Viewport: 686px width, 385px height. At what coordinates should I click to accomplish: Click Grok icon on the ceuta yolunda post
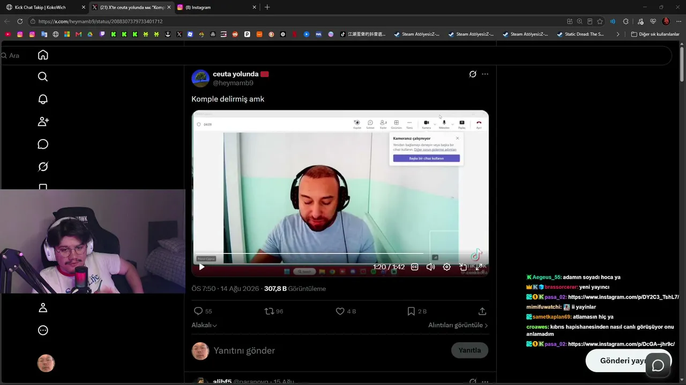click(473, 74)
